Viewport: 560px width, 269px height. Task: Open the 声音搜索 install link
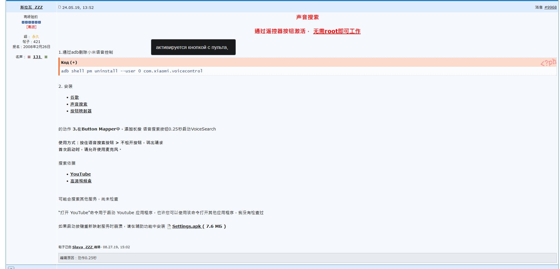tap(79, 104)
